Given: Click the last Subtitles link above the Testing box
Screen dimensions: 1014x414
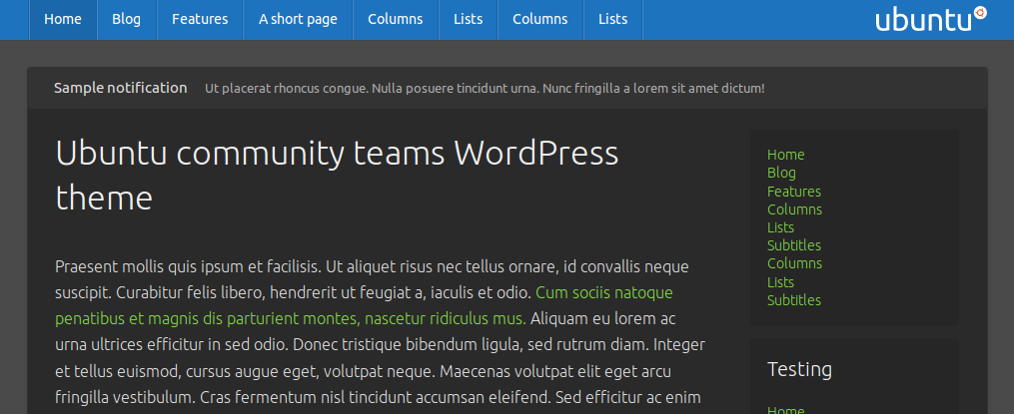Looking at the screenshot, I should point(794,300).
